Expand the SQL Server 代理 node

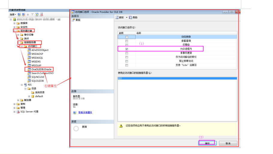pyautogui.click(x=14, y=112)
